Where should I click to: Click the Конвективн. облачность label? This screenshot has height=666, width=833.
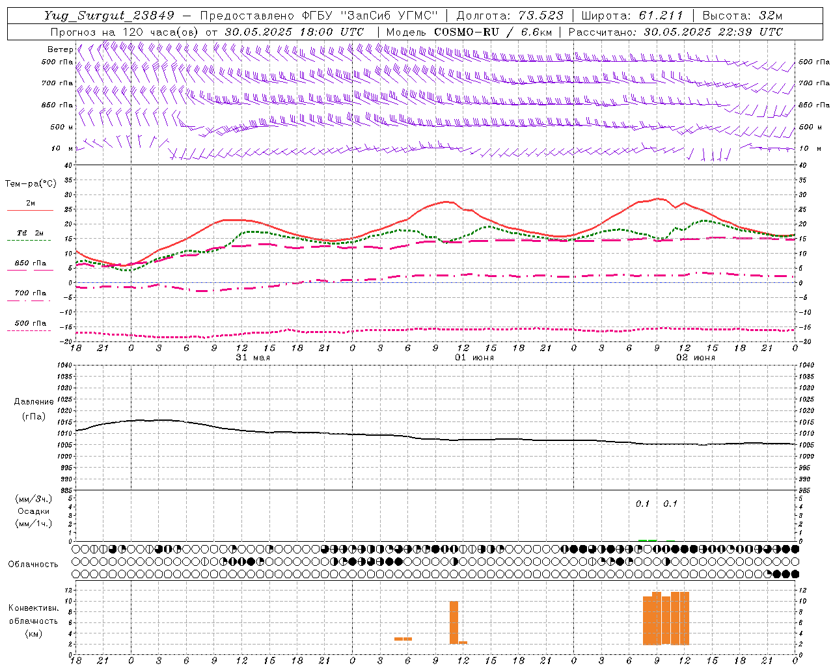(33, 614)
